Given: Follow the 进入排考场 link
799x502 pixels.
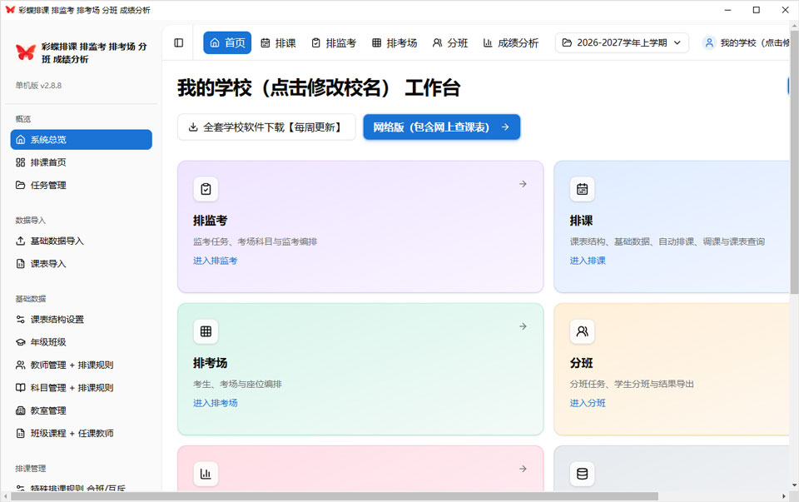Looking at the screenshot, I should coord(215,403).
